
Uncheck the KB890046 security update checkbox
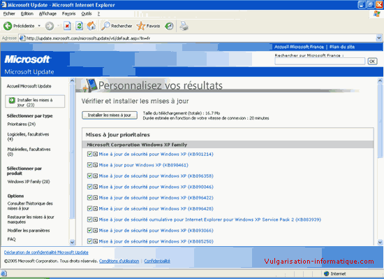tap(89, 187)
